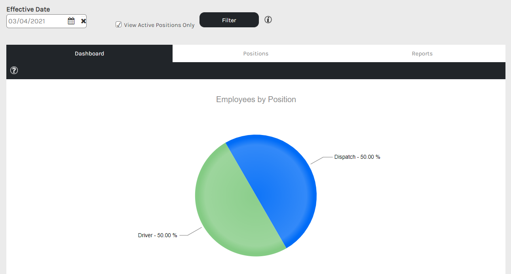This screenshot has height=274, width=511.
Task: Click the Driver - 50.00 % label
Action: click(x=158, y=235)
